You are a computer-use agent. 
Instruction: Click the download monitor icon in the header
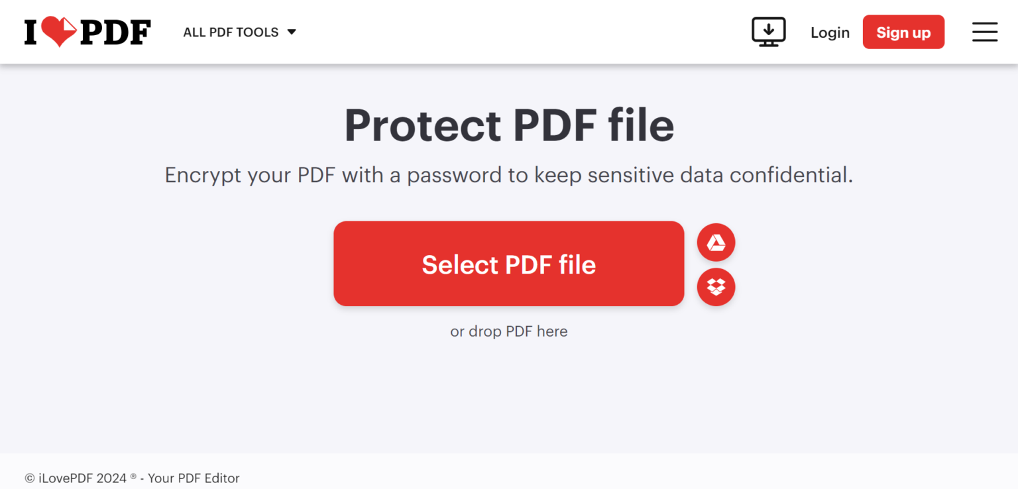768,30
